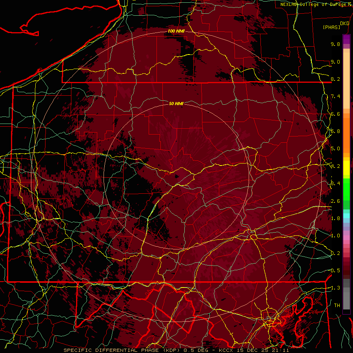
Task: Click the 8.2 value on the color scale
Action: point(335,79)
